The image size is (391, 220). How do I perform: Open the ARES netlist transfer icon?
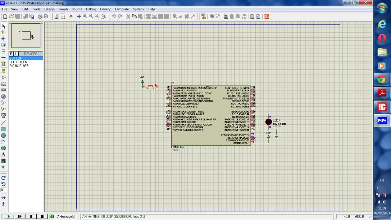click(267, 16)
